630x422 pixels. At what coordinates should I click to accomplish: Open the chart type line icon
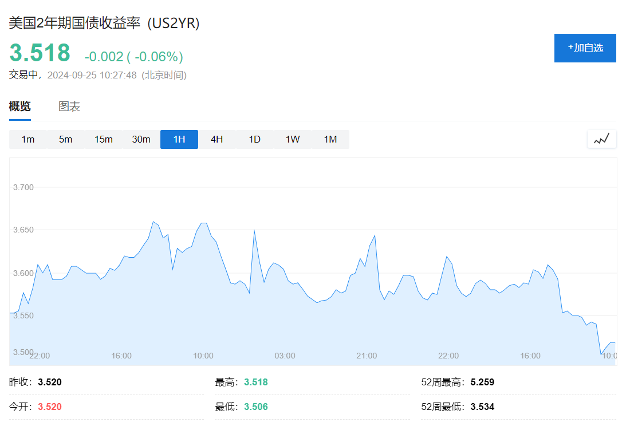pos(601,139)
